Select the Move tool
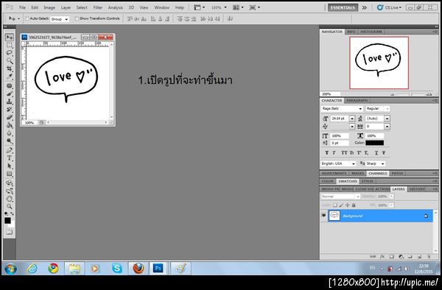442x290 pixels. point(10,38)
